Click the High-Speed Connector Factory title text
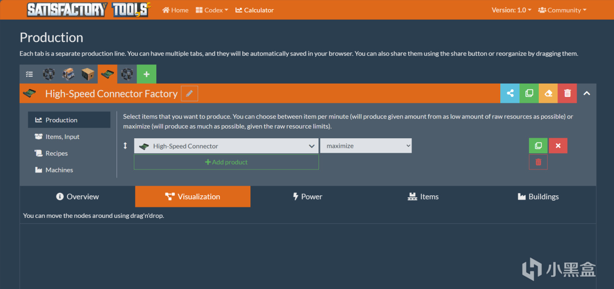Screen dimensions: 614x289 (x=111, y=94)
